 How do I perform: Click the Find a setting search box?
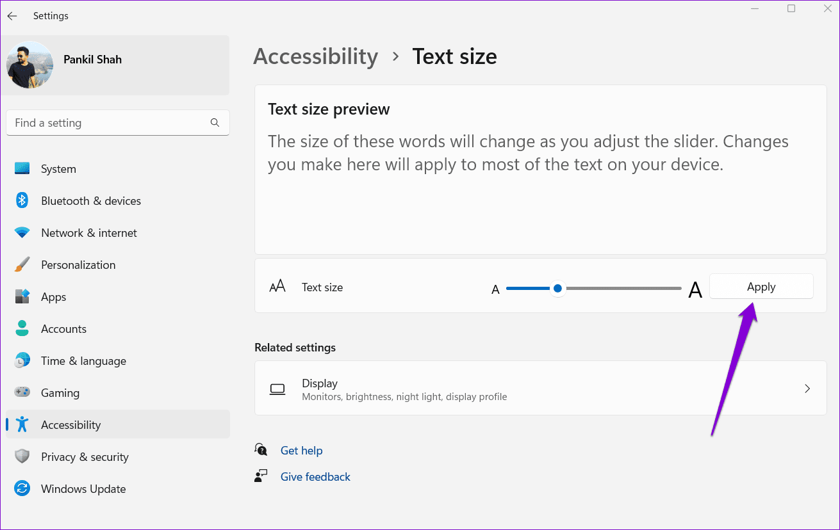tap(118, 123)
